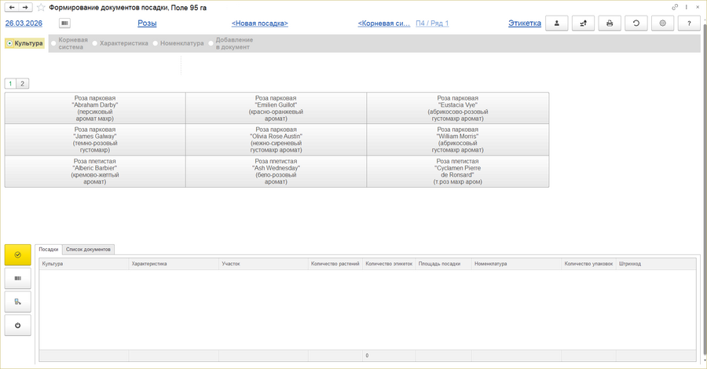Click the mobile scanner terminal icon button
The height and width of the screenshot is (369, 707).
pyautogui.click(x=17, y=301)
